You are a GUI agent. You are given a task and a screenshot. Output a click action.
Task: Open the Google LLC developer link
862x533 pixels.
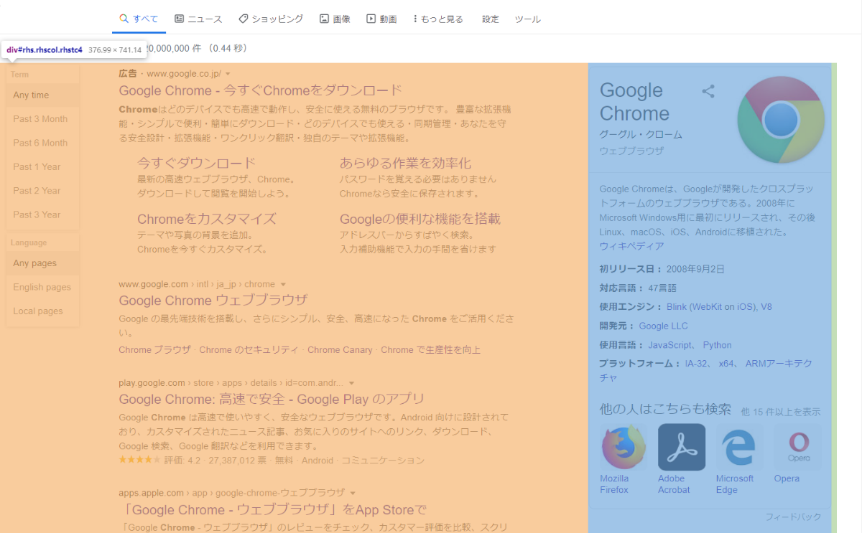663,326
